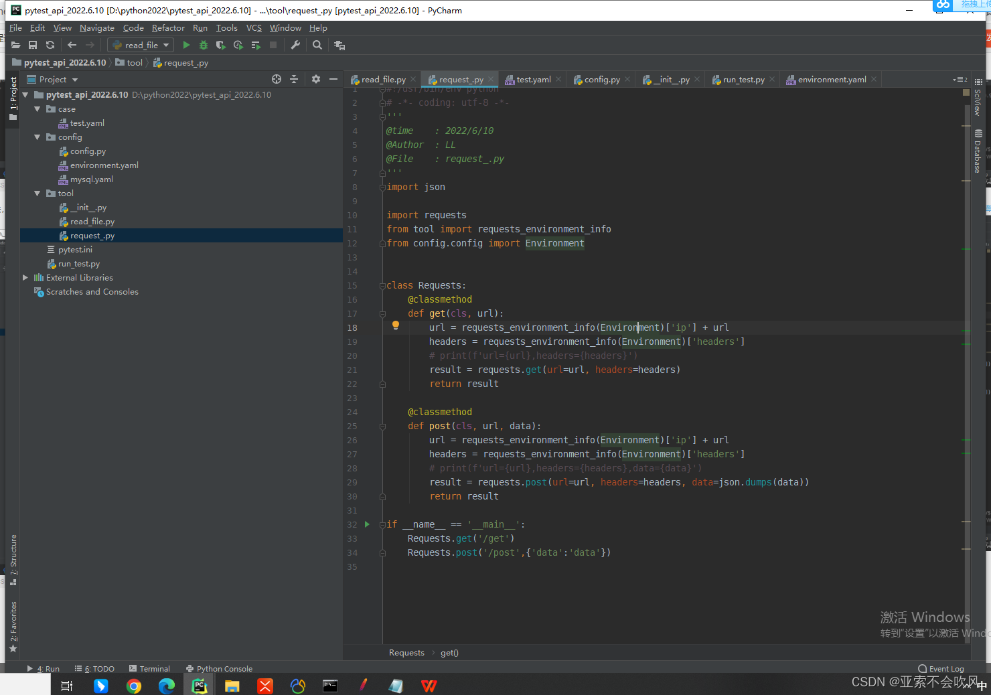Click the Stop square icon in toolbar

273,45
